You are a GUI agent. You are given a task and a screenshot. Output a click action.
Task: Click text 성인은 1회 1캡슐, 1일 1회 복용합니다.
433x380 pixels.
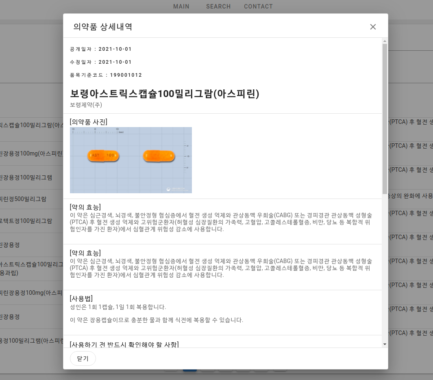[118, 307]
